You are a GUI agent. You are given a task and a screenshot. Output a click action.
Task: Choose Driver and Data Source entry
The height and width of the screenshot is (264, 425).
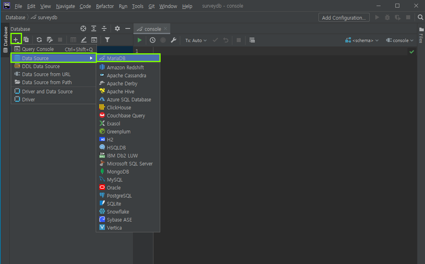pyautogui.click(x=54, y=92)
